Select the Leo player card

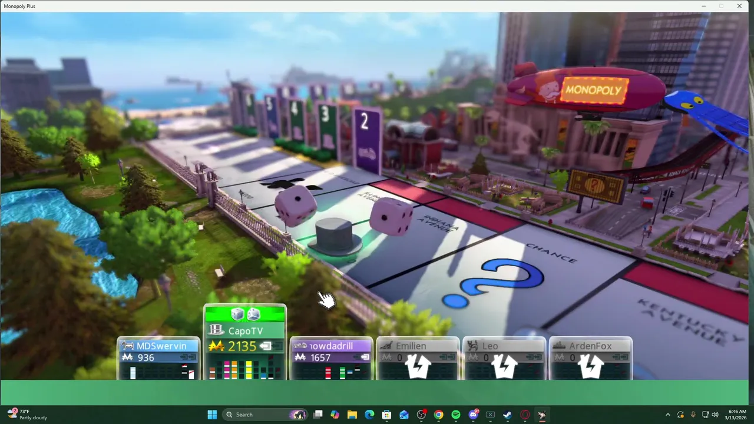[505, 359]
